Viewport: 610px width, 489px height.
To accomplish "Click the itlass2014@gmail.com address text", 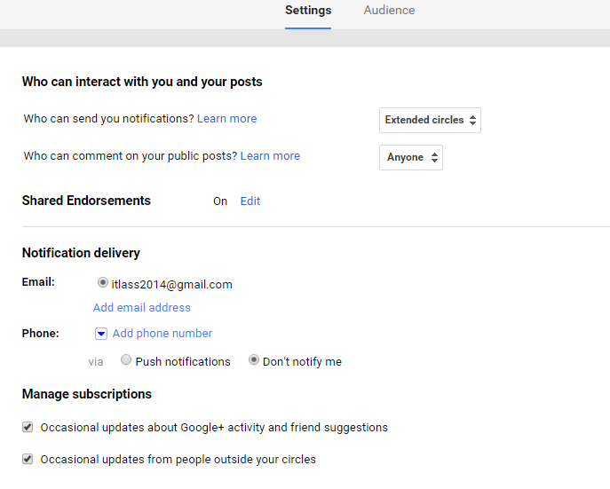I will coord(172,285).
